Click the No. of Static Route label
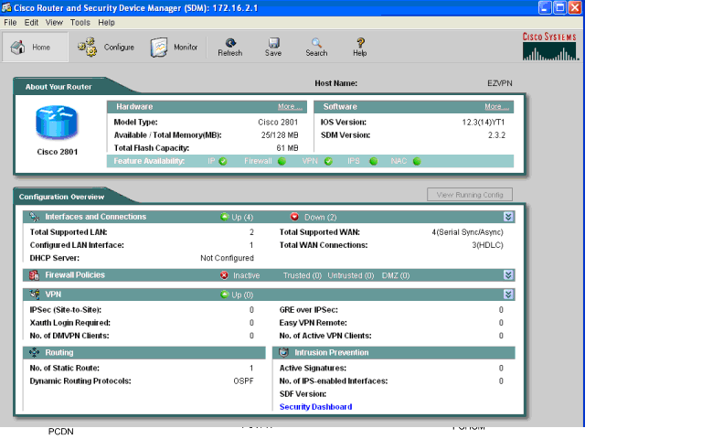 (x=65, y=369)
